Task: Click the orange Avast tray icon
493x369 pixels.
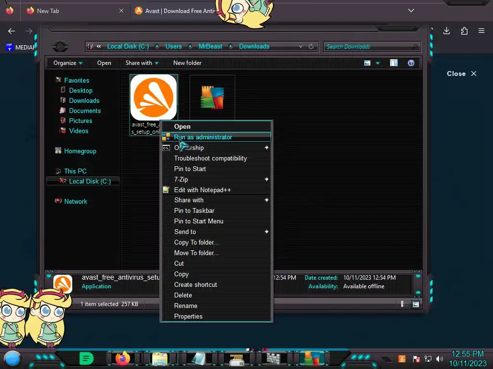Action: (402, 358)
